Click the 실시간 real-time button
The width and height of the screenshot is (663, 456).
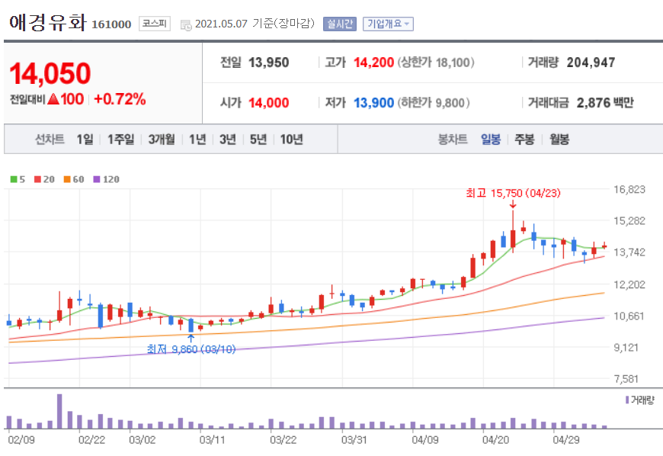(x=340, y=24)
